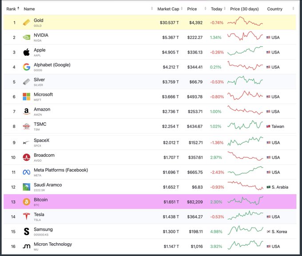The image size is (302, 256).
Task: Click the Bitcoin orange coin icon
Action: pyautogui.click(x=26, y=202)
